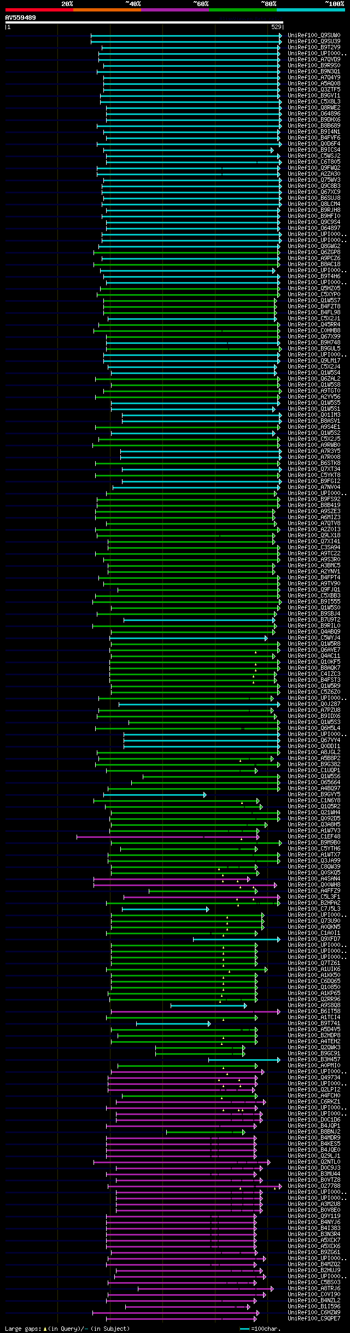Screen dimensions: 350x1333
Task: Select hit label UniRef100_O65664
Action: pos(314,783)
